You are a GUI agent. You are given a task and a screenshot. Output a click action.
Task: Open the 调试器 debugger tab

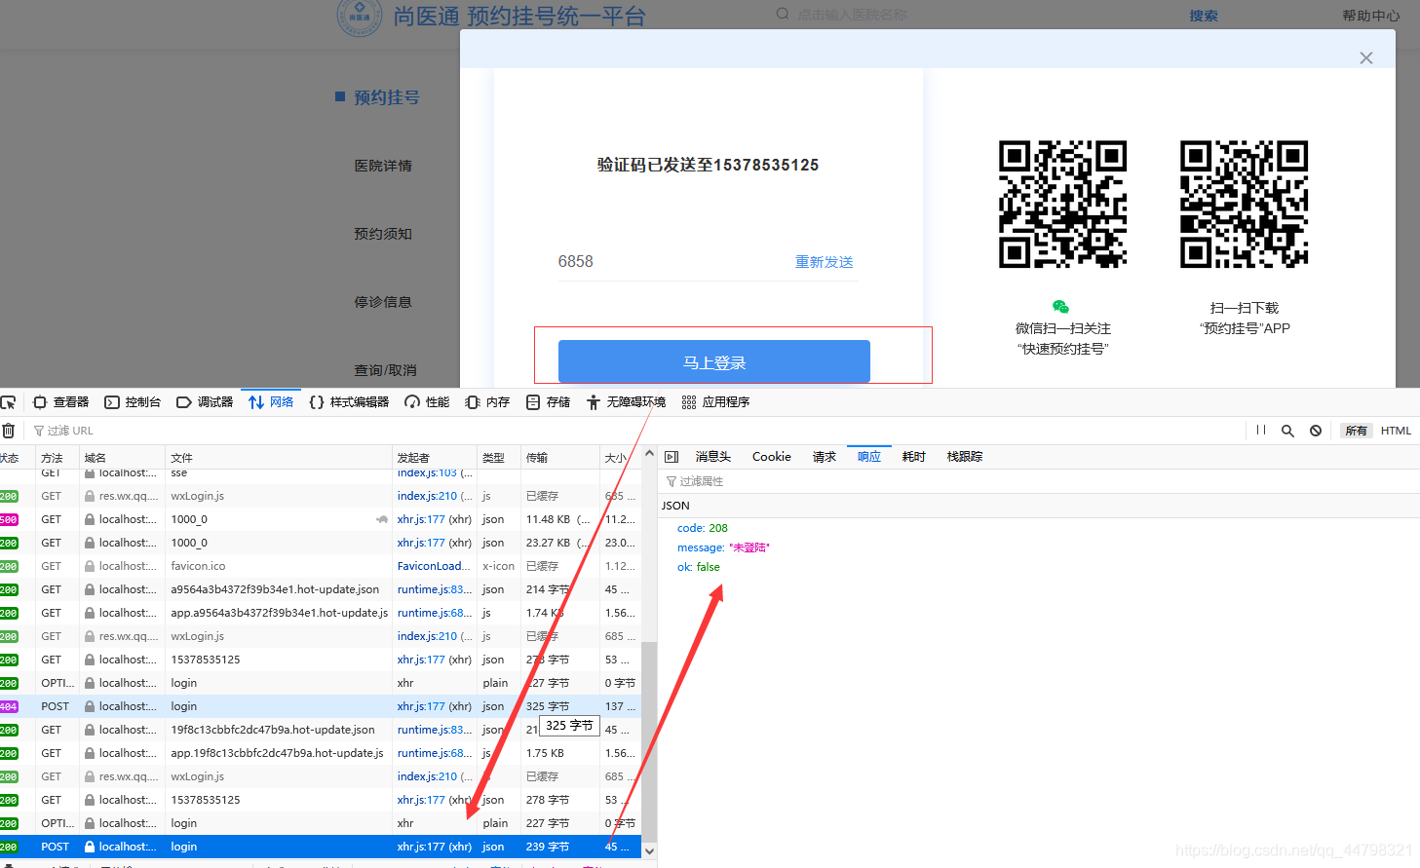pyautogui.click(x=205, y=402)
